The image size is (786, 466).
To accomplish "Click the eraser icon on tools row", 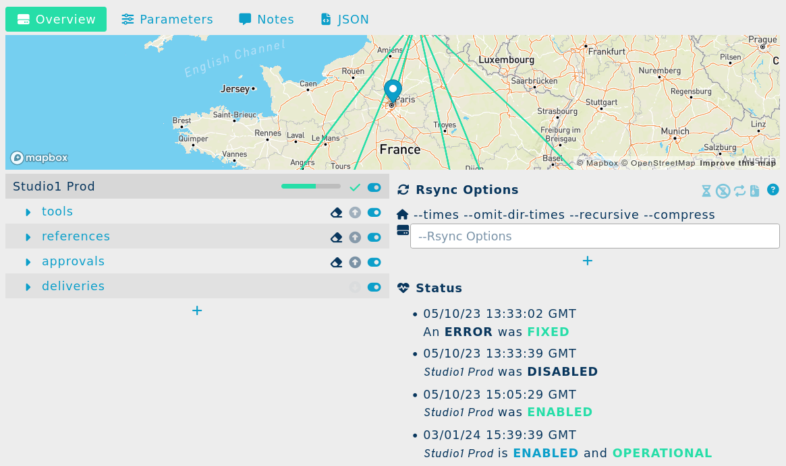I will 337,213.
